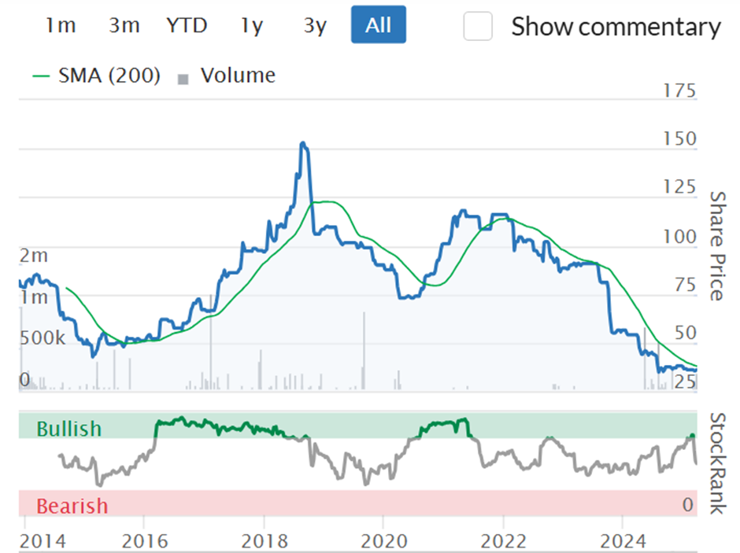Screen dimensions: 740x553
Task: Enable the Show commentary checkbox
Action: tap(478, 26)
